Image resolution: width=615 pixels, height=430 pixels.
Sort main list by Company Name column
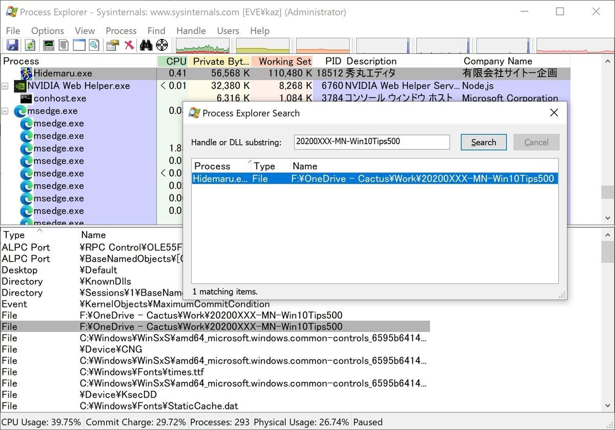point(516,61)
